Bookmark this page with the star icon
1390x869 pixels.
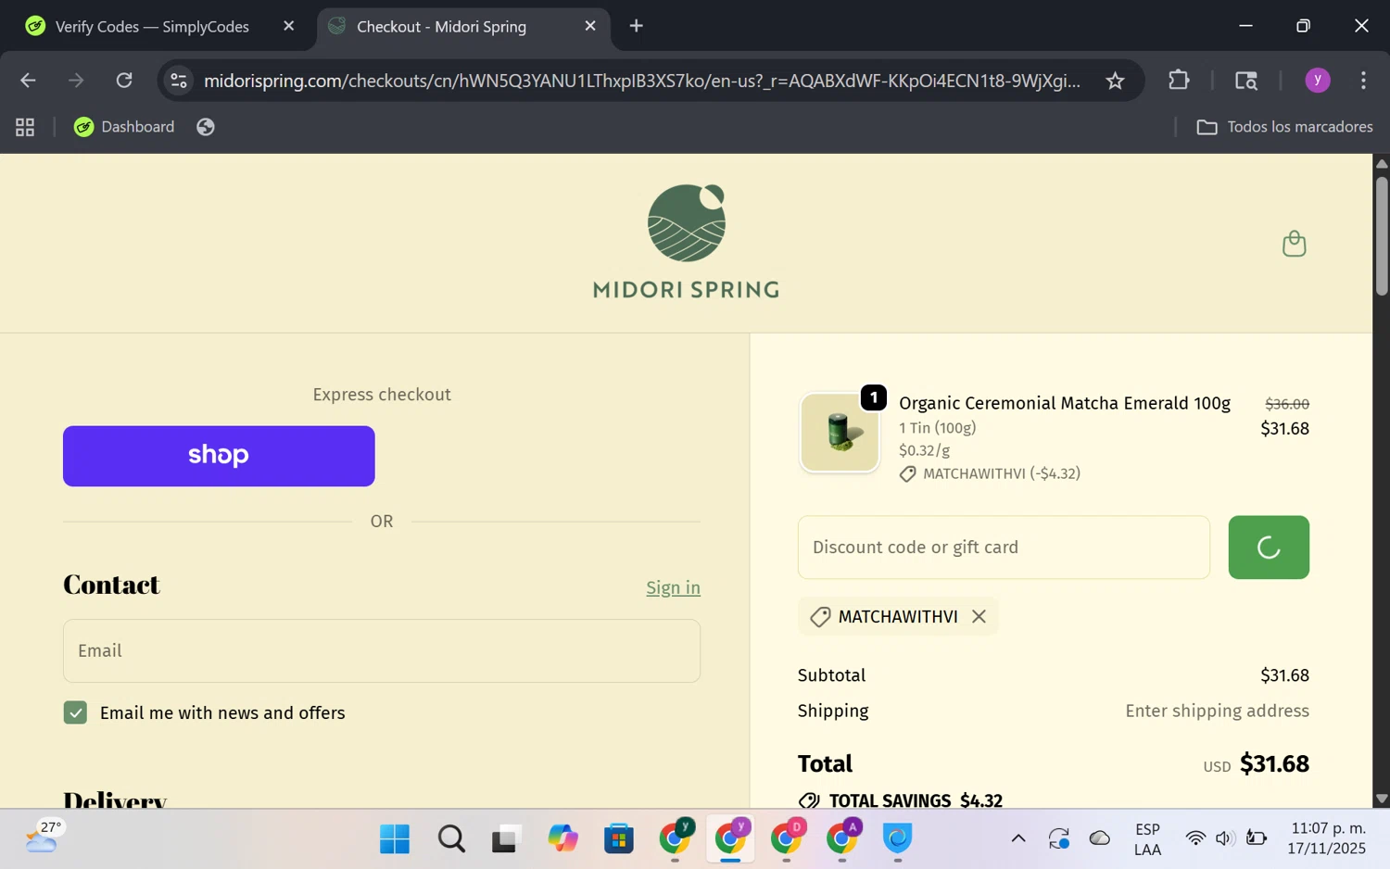1115,81
